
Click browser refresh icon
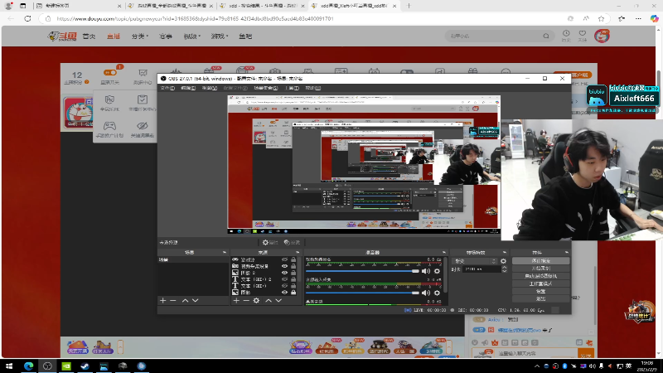[27, 18]
